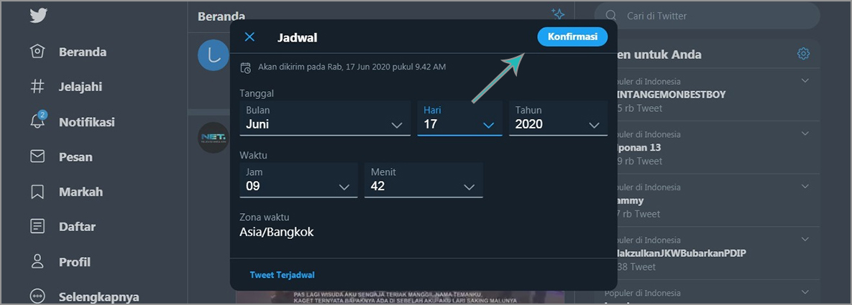852x305 pixels.
Task: Click the sparkle icon in Beranda header
Action: (557, 14)
